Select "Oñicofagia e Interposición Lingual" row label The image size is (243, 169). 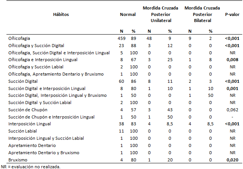(43, 60)
